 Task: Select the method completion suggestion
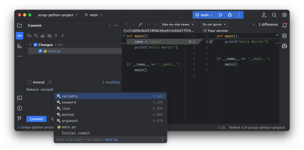[x=68, y=115]
